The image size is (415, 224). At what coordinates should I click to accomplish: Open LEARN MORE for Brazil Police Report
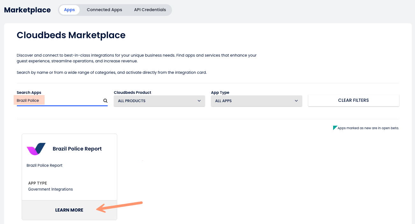[x=69, y=210]
